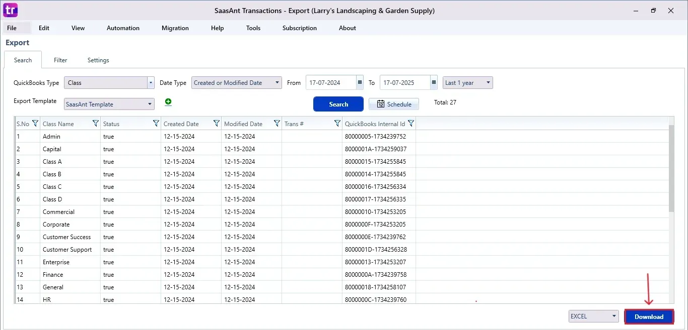Screen dimensions: 688x330
Task: Open the Help menu
Action: pos(218,28)
